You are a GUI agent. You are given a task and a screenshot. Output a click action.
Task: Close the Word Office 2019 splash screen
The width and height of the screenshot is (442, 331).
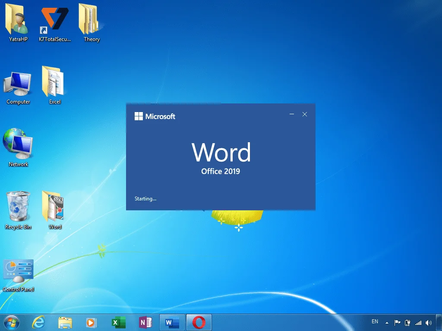pos(305,114)
